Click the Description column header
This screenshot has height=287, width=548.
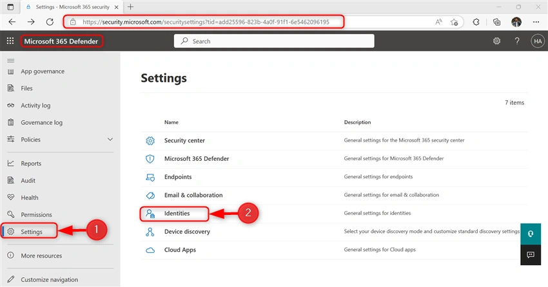click(357, 122)
